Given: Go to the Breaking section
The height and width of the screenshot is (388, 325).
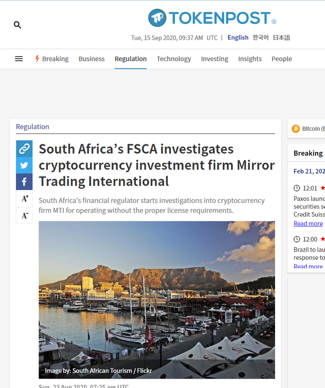Looking at the screenshot, I should click(x=55, y=59).
